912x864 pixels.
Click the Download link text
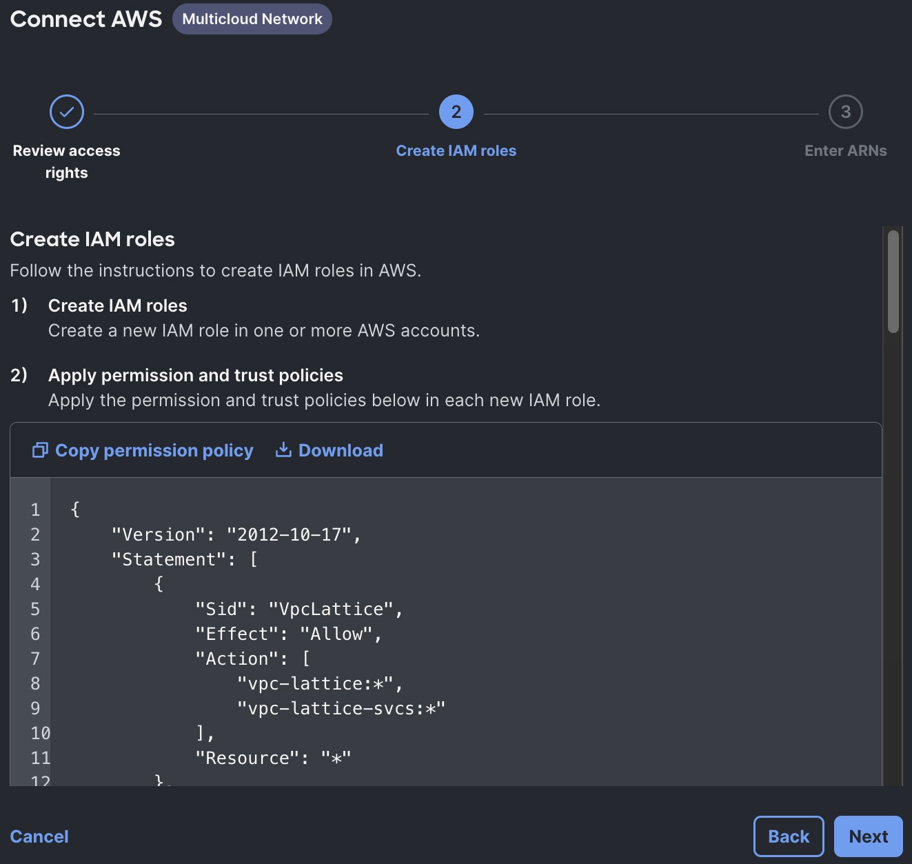(x=341, y=450)
